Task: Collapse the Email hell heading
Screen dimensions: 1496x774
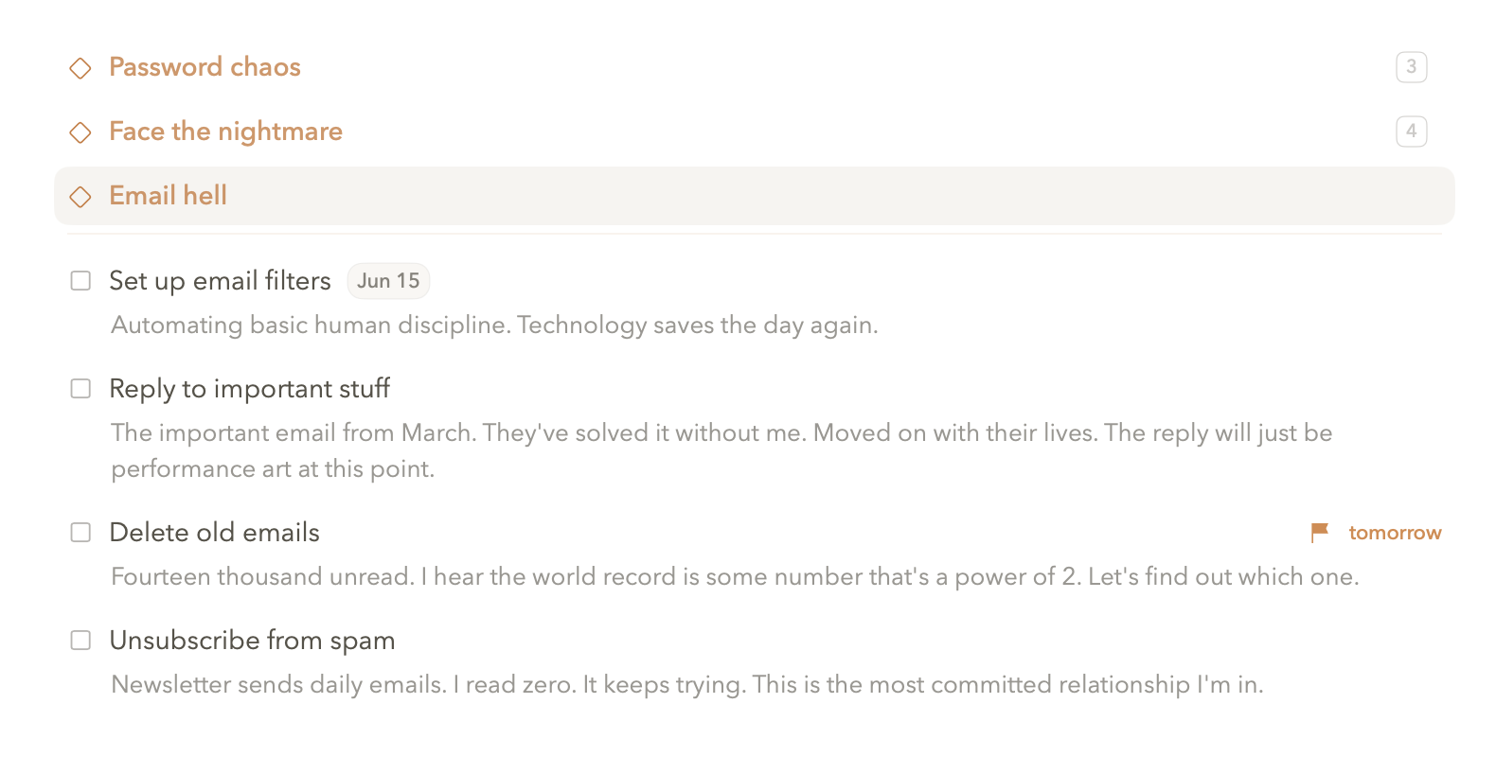Action: click(x=168, y=196)
